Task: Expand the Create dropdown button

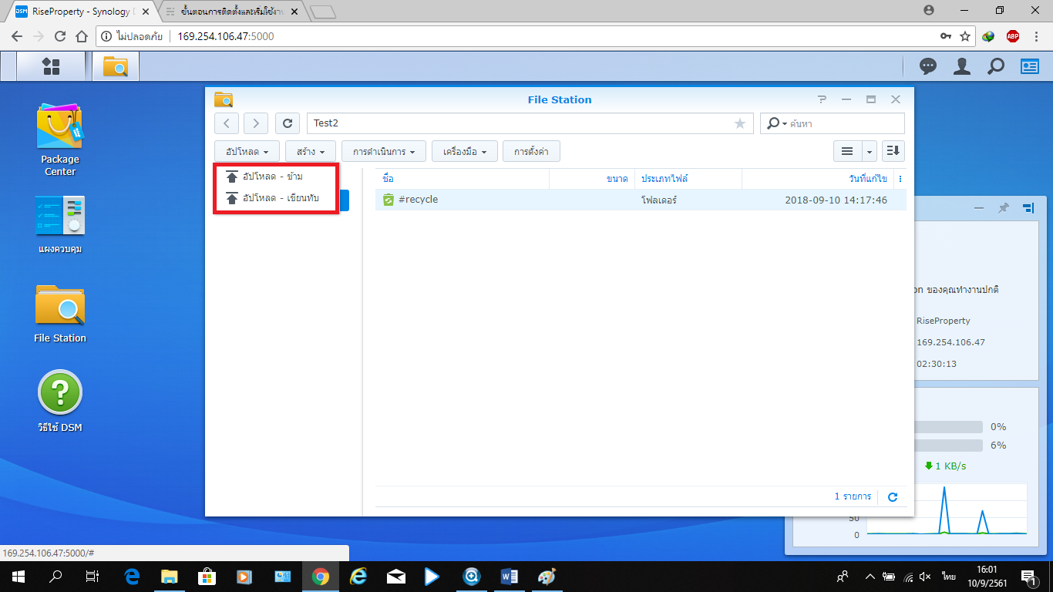Action: (311, 152)
